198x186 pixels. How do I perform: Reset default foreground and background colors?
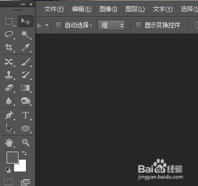pos(8,170)
